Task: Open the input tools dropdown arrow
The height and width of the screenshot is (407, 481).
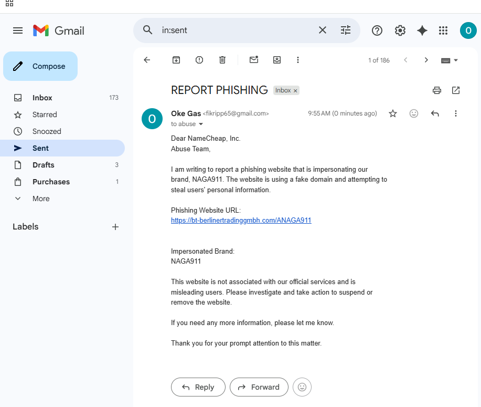Action: (456, 60)
